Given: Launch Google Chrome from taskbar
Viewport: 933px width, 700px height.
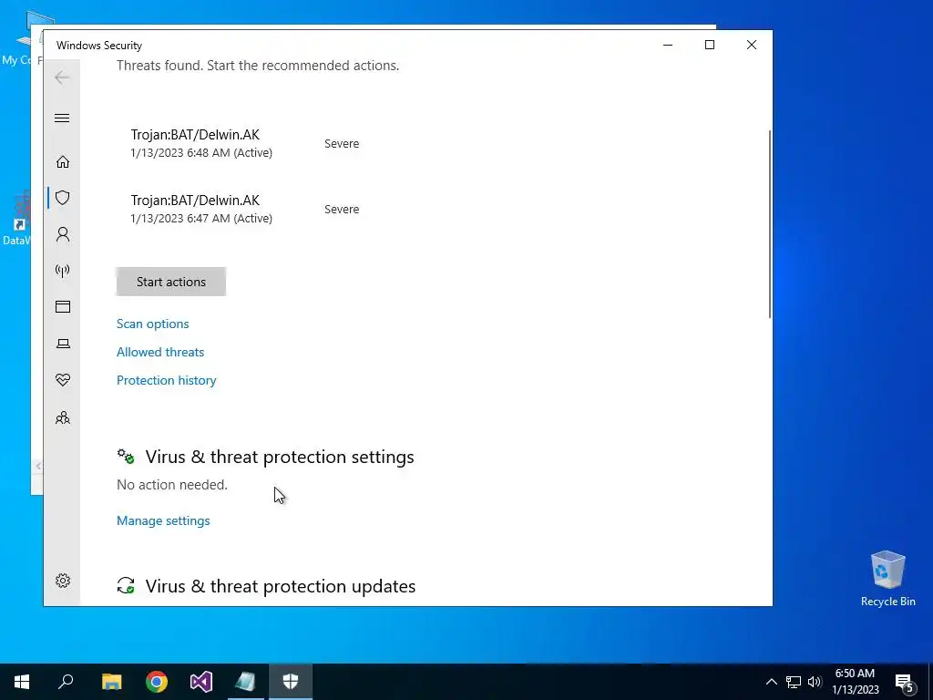Looking at the screenshot, I should click(x=157, y=682).
